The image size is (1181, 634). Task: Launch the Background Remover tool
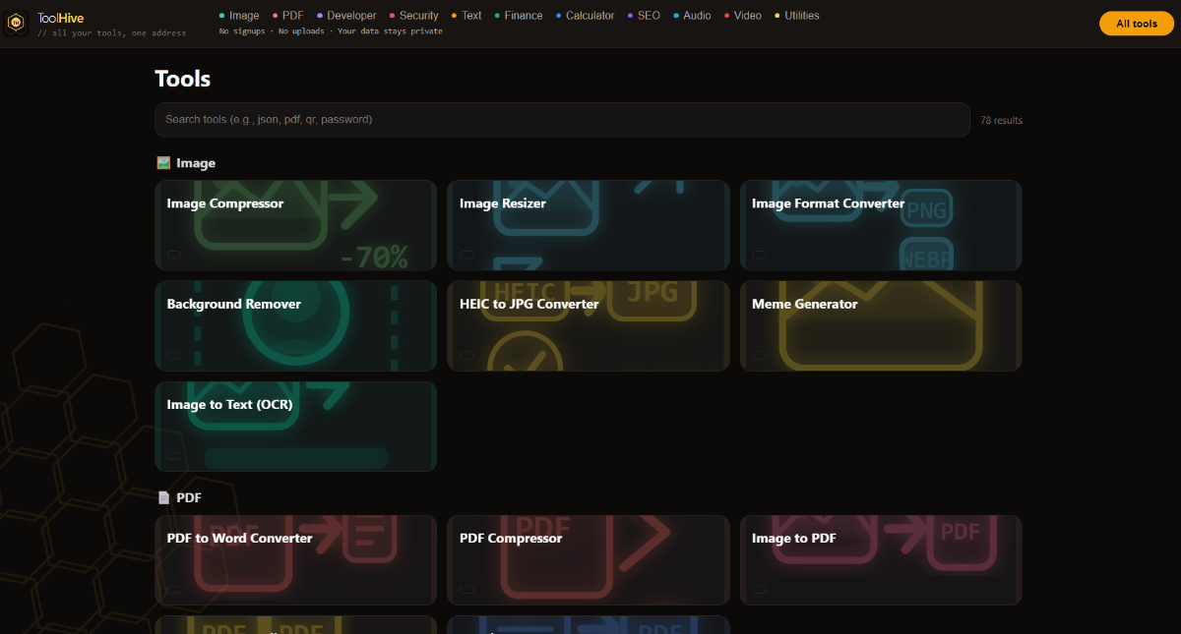click(295, 325)
